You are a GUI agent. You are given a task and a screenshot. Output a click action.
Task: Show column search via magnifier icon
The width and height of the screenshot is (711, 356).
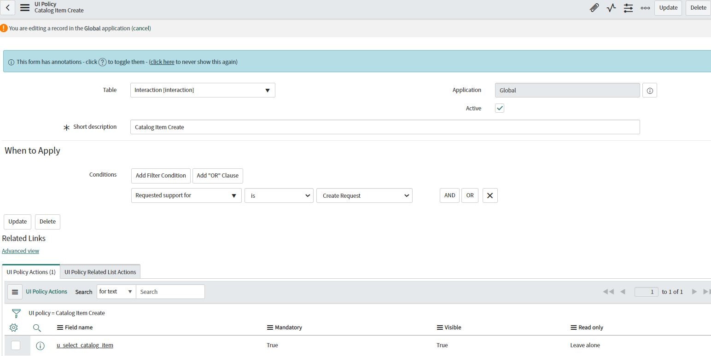click(37, 328)
